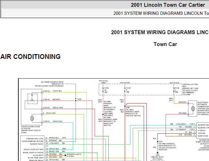Click the "CENTRAL JUNCTION BOX" description text

pyautogui.click(x=190, y=90)
